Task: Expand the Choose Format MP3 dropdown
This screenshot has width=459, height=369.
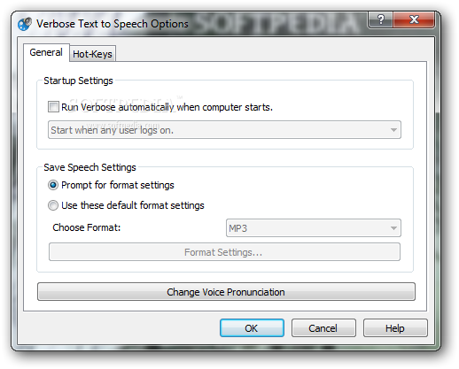Action: click(x=314, y=228)
